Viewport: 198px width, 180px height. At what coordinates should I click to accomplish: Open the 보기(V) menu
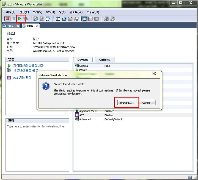point(37,12)
